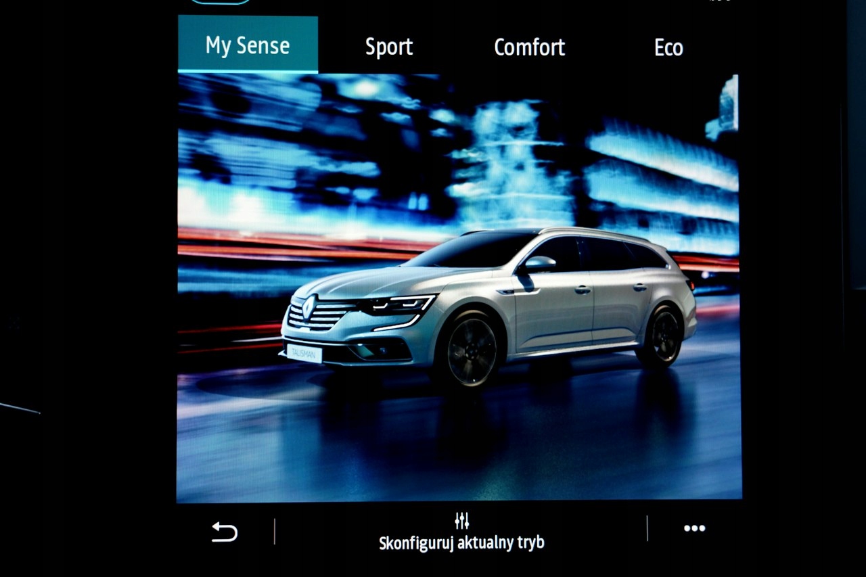The height and width of the screenshot is (577, 866).
Task: Select the My Sense driving mode tab
Action: point(248,45)
